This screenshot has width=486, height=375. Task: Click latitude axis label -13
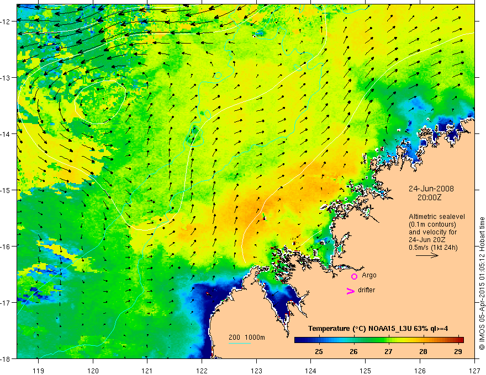point(6,78)
